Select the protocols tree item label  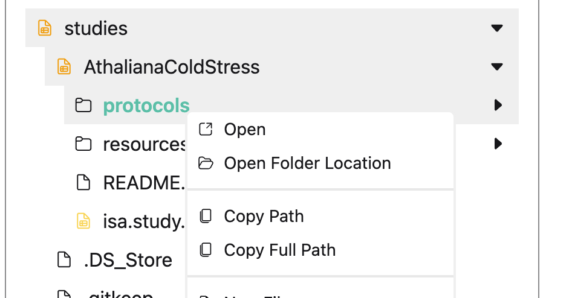tap(146, 106)
